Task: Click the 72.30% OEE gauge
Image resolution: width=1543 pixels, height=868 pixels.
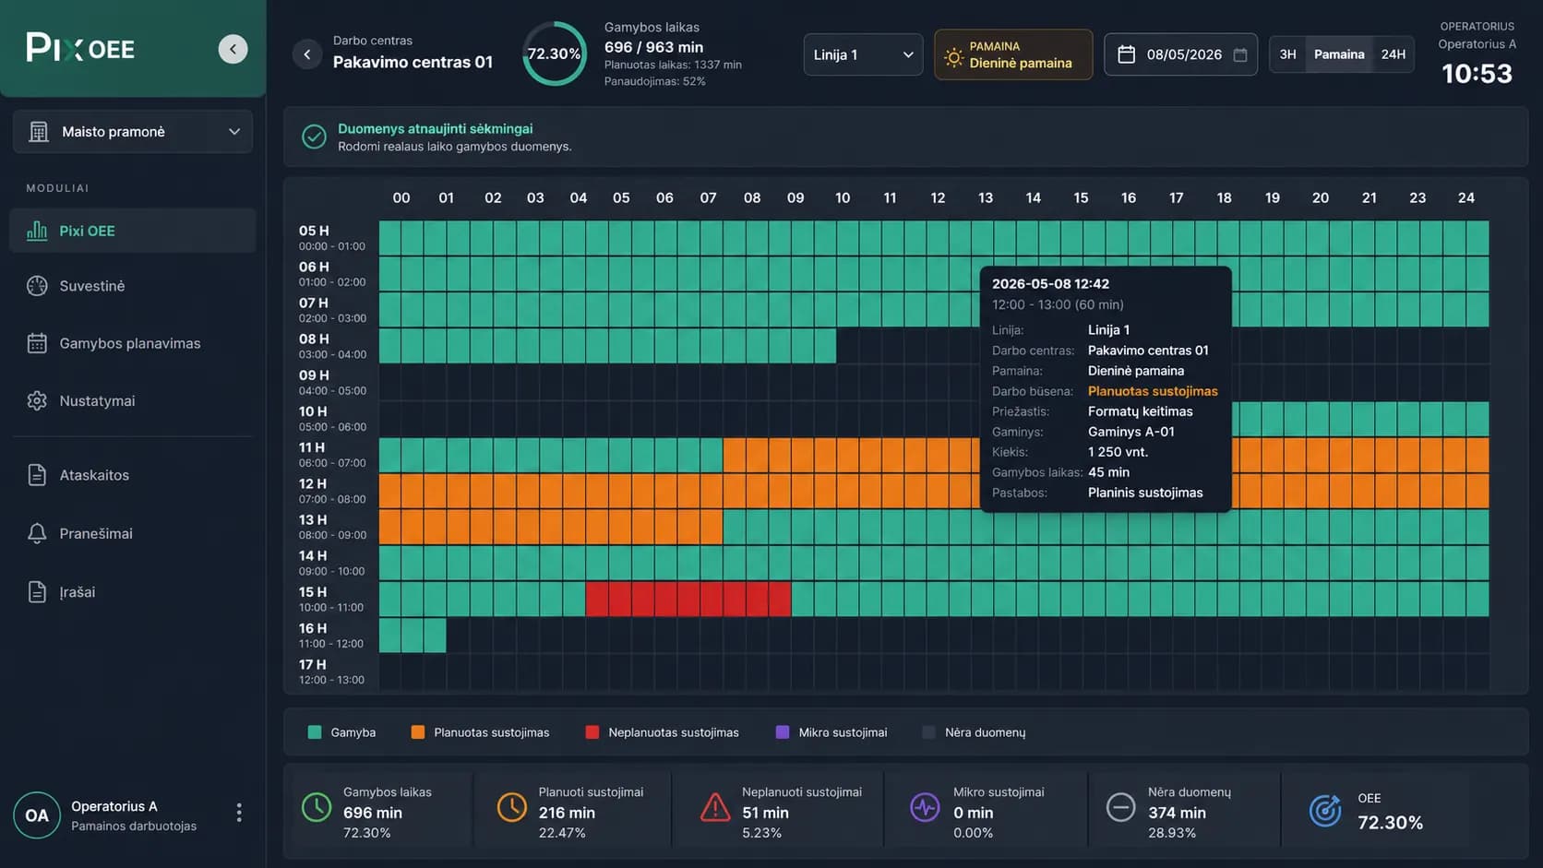Action: tap(554, 54)
